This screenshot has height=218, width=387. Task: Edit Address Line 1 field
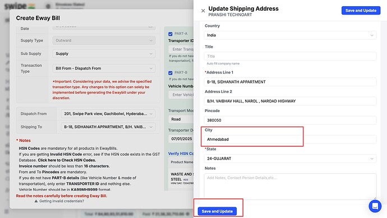(290, 82)
